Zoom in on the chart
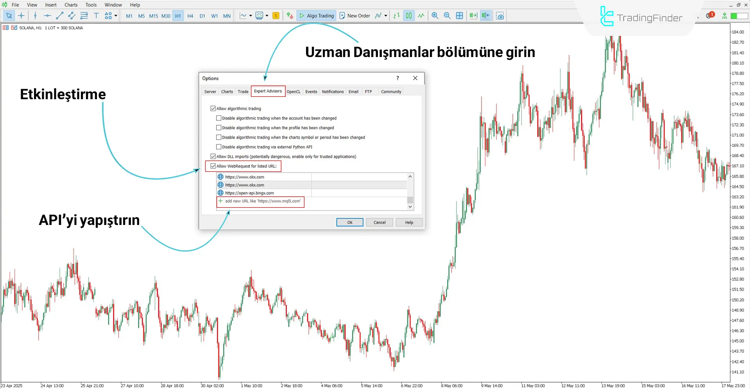750x389 pixels. (435, 16)
